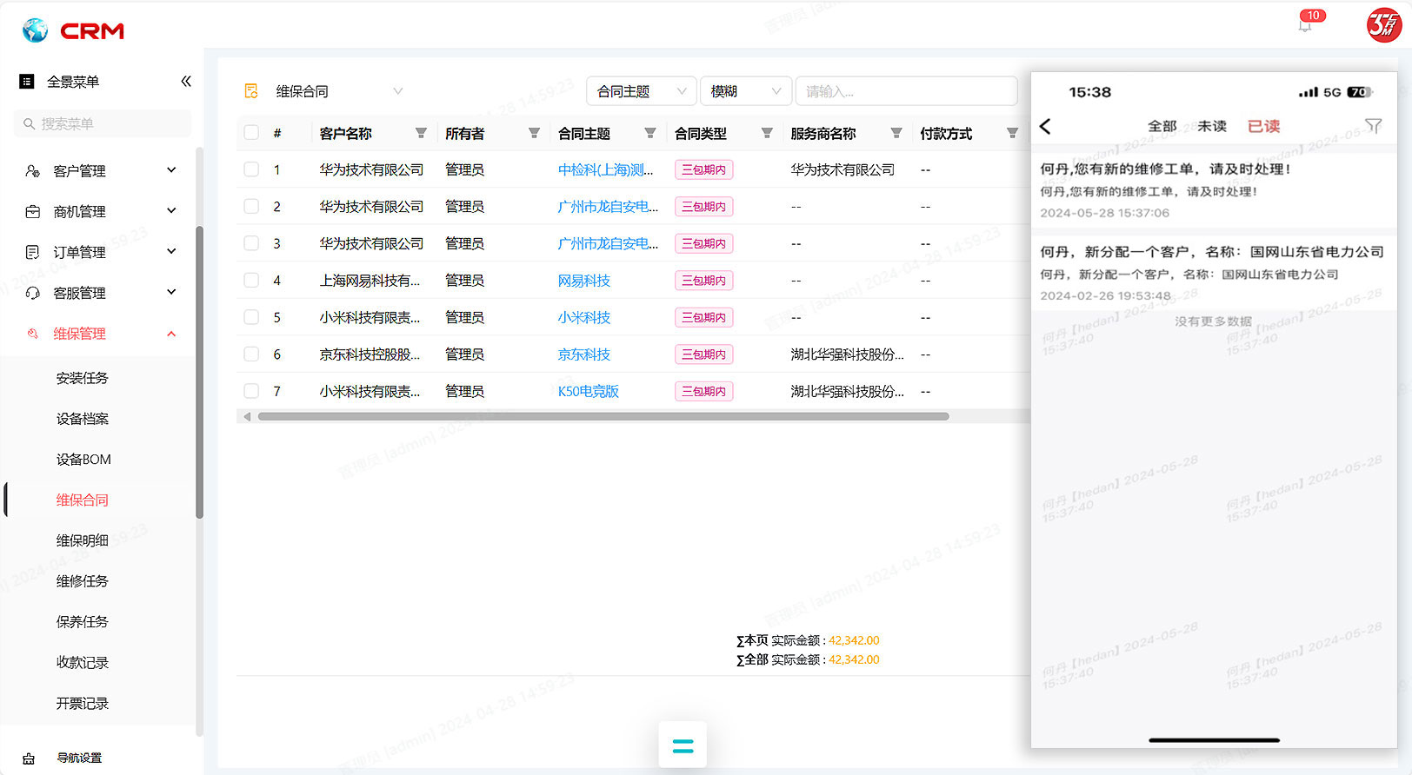Click the 客服管理 headset icon

tap(33, 293)
